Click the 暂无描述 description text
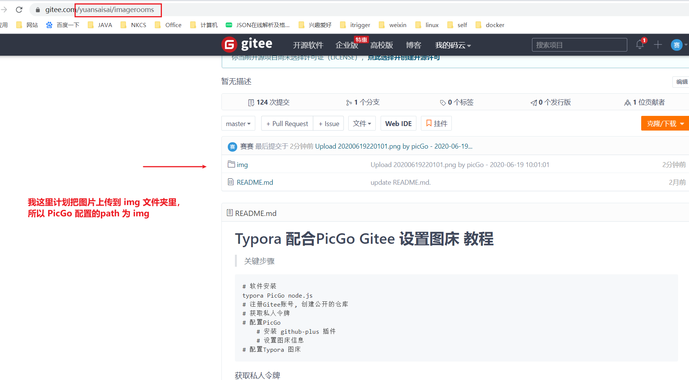The height and width of the screenshot is (380, 689). coord(236,82)
